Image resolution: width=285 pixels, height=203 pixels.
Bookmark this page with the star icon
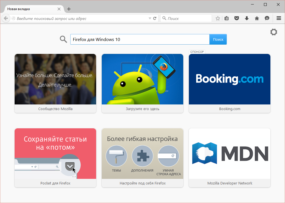point(218,18)
